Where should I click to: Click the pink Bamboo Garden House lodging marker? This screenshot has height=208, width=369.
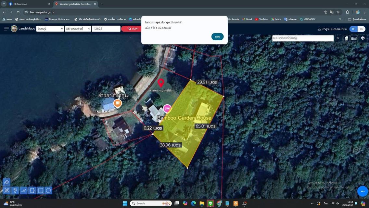click(167, 109)
